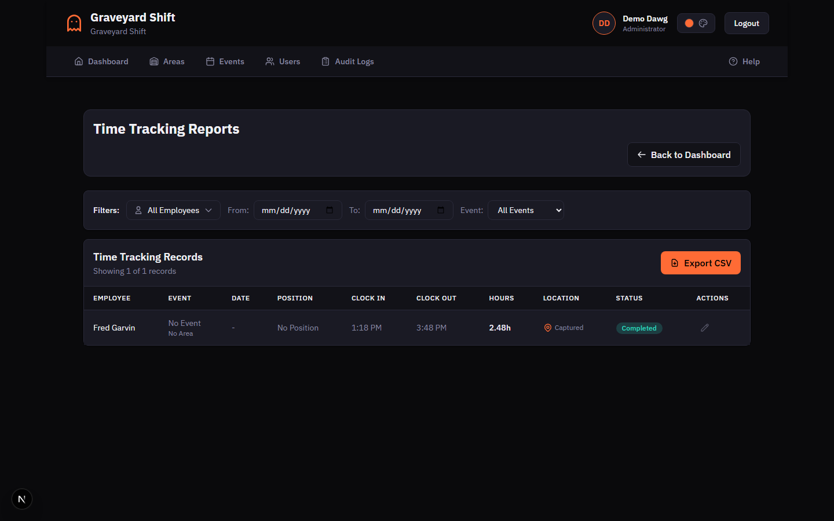Viewport: 834px width, 521px height.
Task: Click the palette theme icon in the header
Action: pyautogui.click(x=704, y=23)
